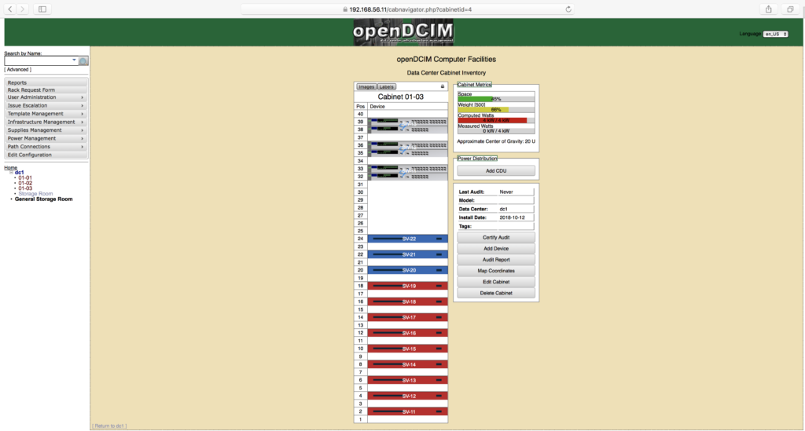Click the Audit Report button

(496, 260)
